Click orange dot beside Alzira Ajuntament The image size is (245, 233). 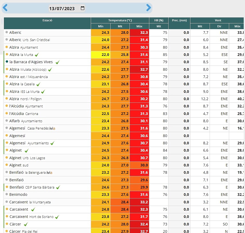7,47
